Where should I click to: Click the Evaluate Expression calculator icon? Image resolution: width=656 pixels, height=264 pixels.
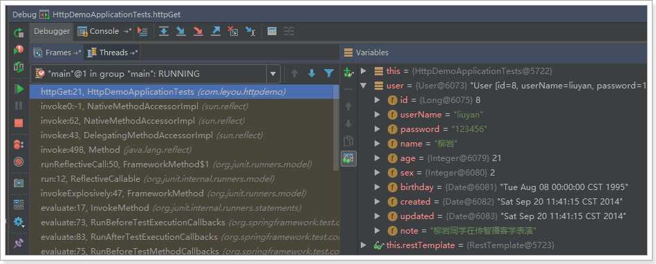[272, 31]
